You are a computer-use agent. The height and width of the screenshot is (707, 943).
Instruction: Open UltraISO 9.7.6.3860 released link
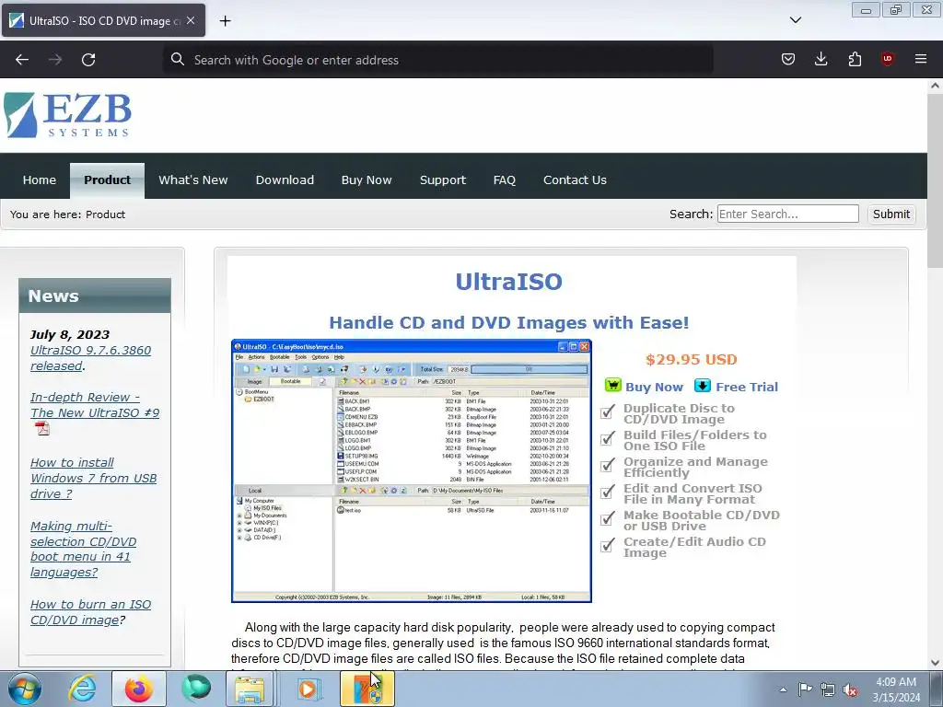[90, 358]
